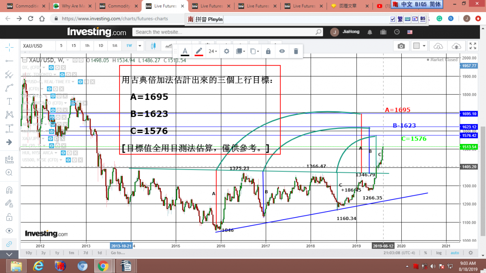This screenshot has height=273, width=486.
Task: Click the Go to... button
Action: (117, 253)
